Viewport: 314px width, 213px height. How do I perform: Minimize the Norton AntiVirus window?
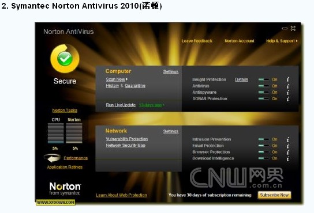click(285, 28)
